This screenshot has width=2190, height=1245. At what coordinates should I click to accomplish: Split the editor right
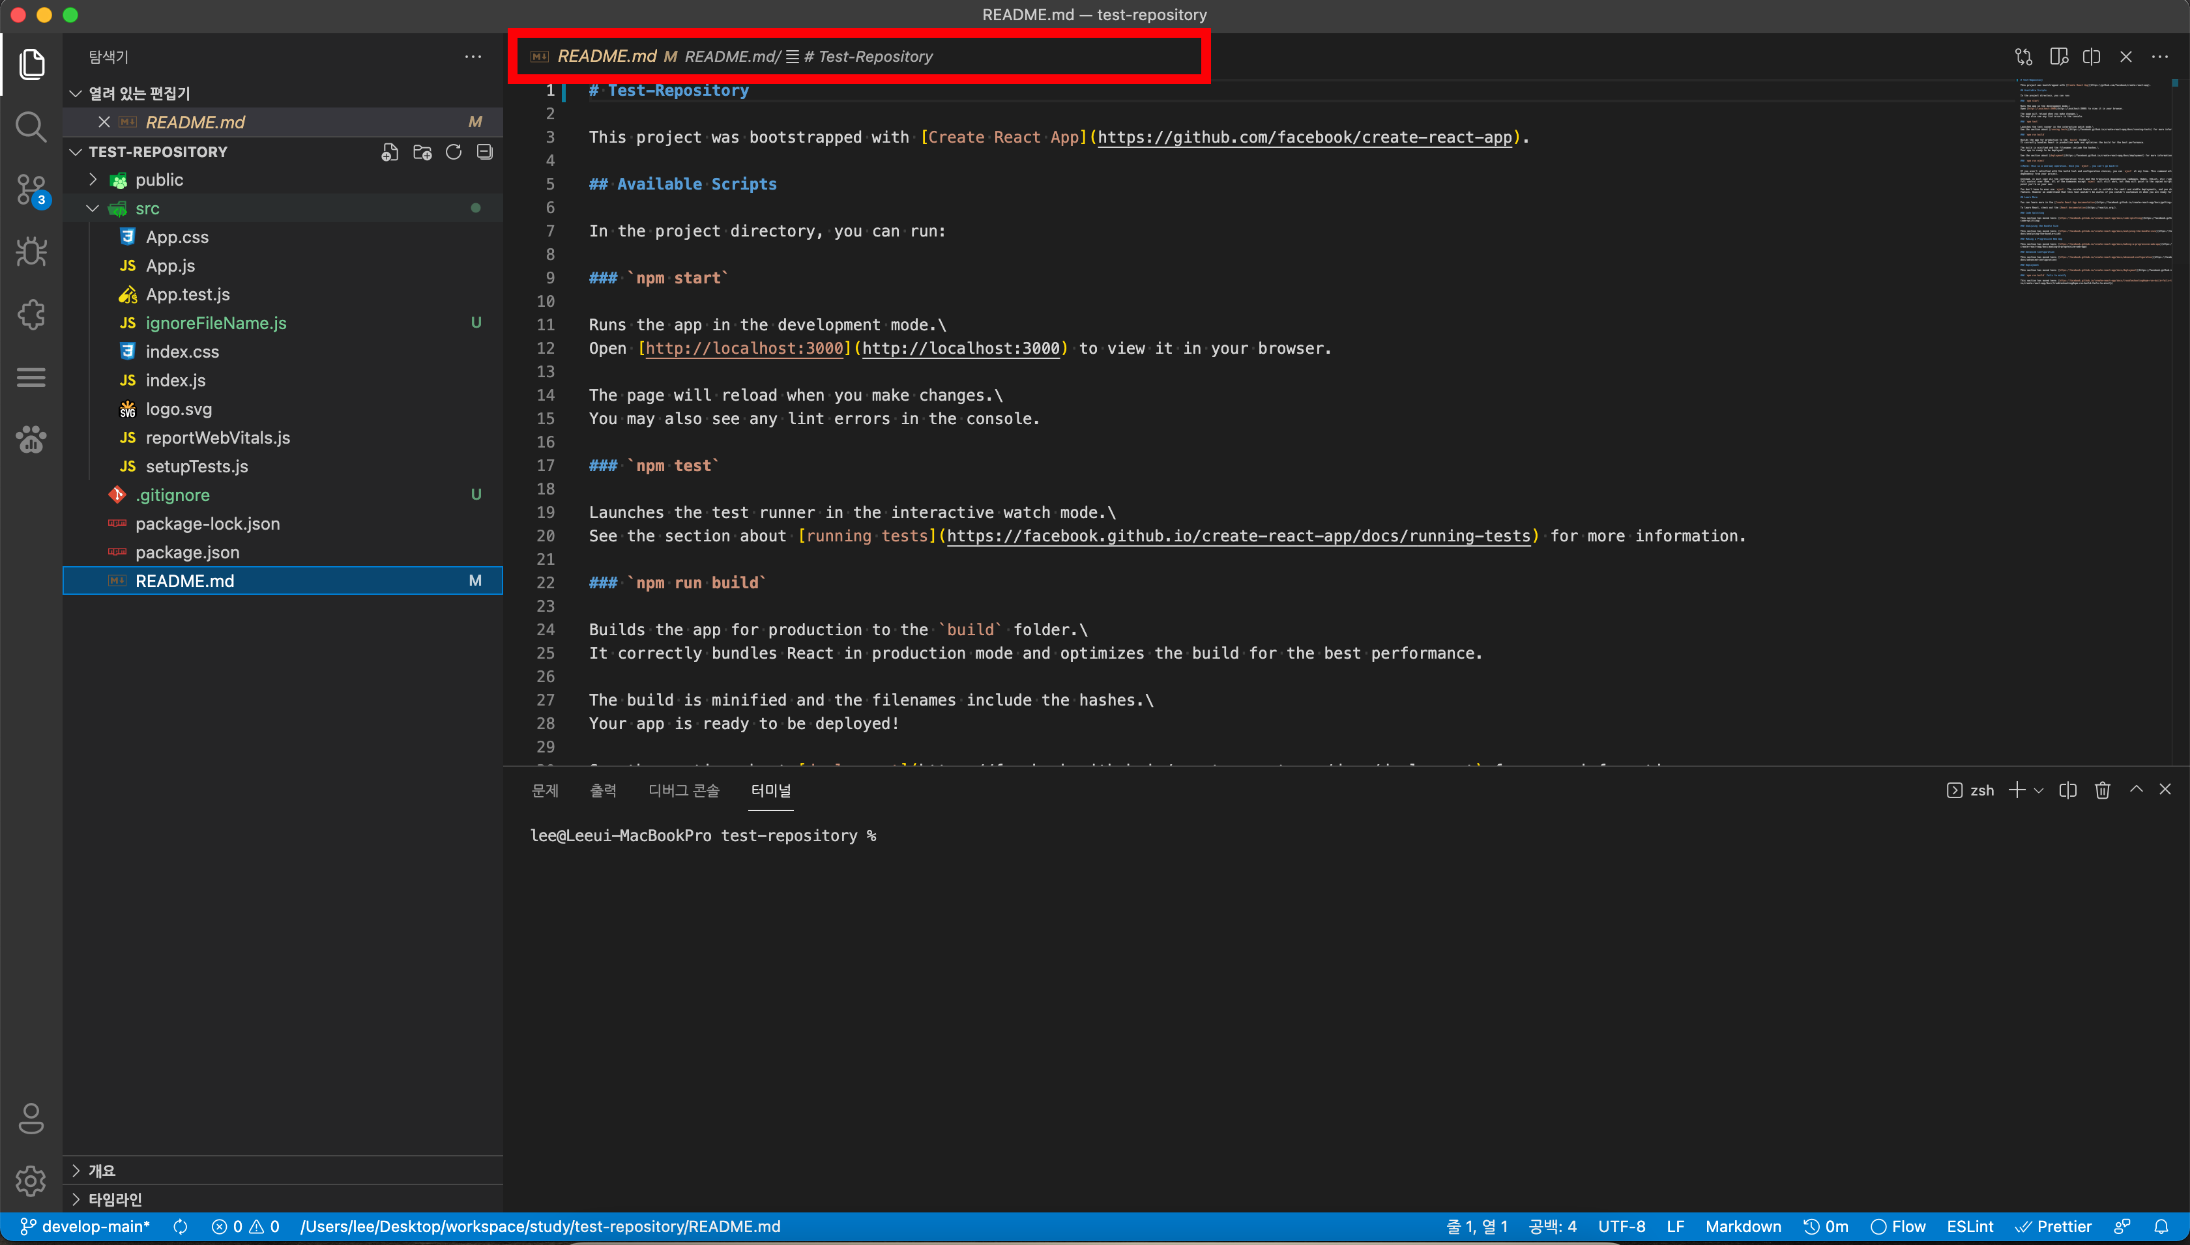pyautogui.click(x=2092, y=57)
